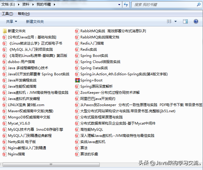Image resolution: width=203 pixels, height=170 pixels.
Task: Click PDF icon of MongoDB权威指南中文版
Action: [x=4, y=117]
